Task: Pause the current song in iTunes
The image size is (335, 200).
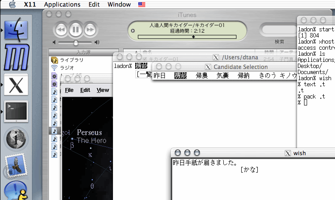Action: coord(75,30)
